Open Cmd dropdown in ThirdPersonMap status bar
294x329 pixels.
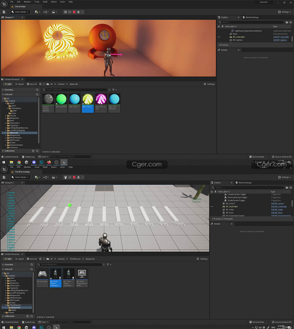[x=43, y=322]
